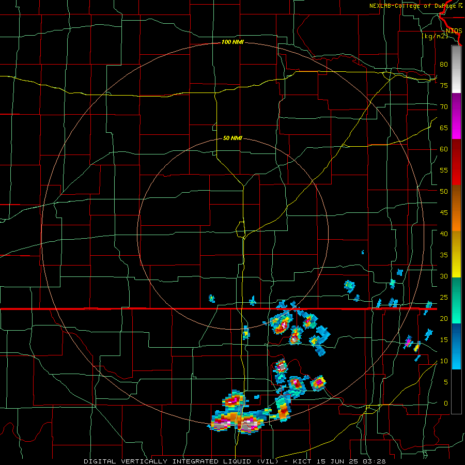Click the 35 value on the VIL scale
The width and height of the screenshot is (465, 465).
(444, 255)
